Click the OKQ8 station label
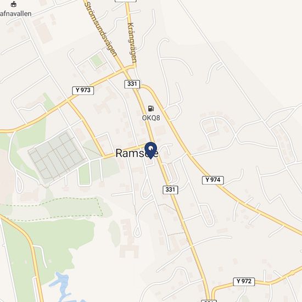The height and width of the screenshot is (302, 302). (x=151, y=118)
